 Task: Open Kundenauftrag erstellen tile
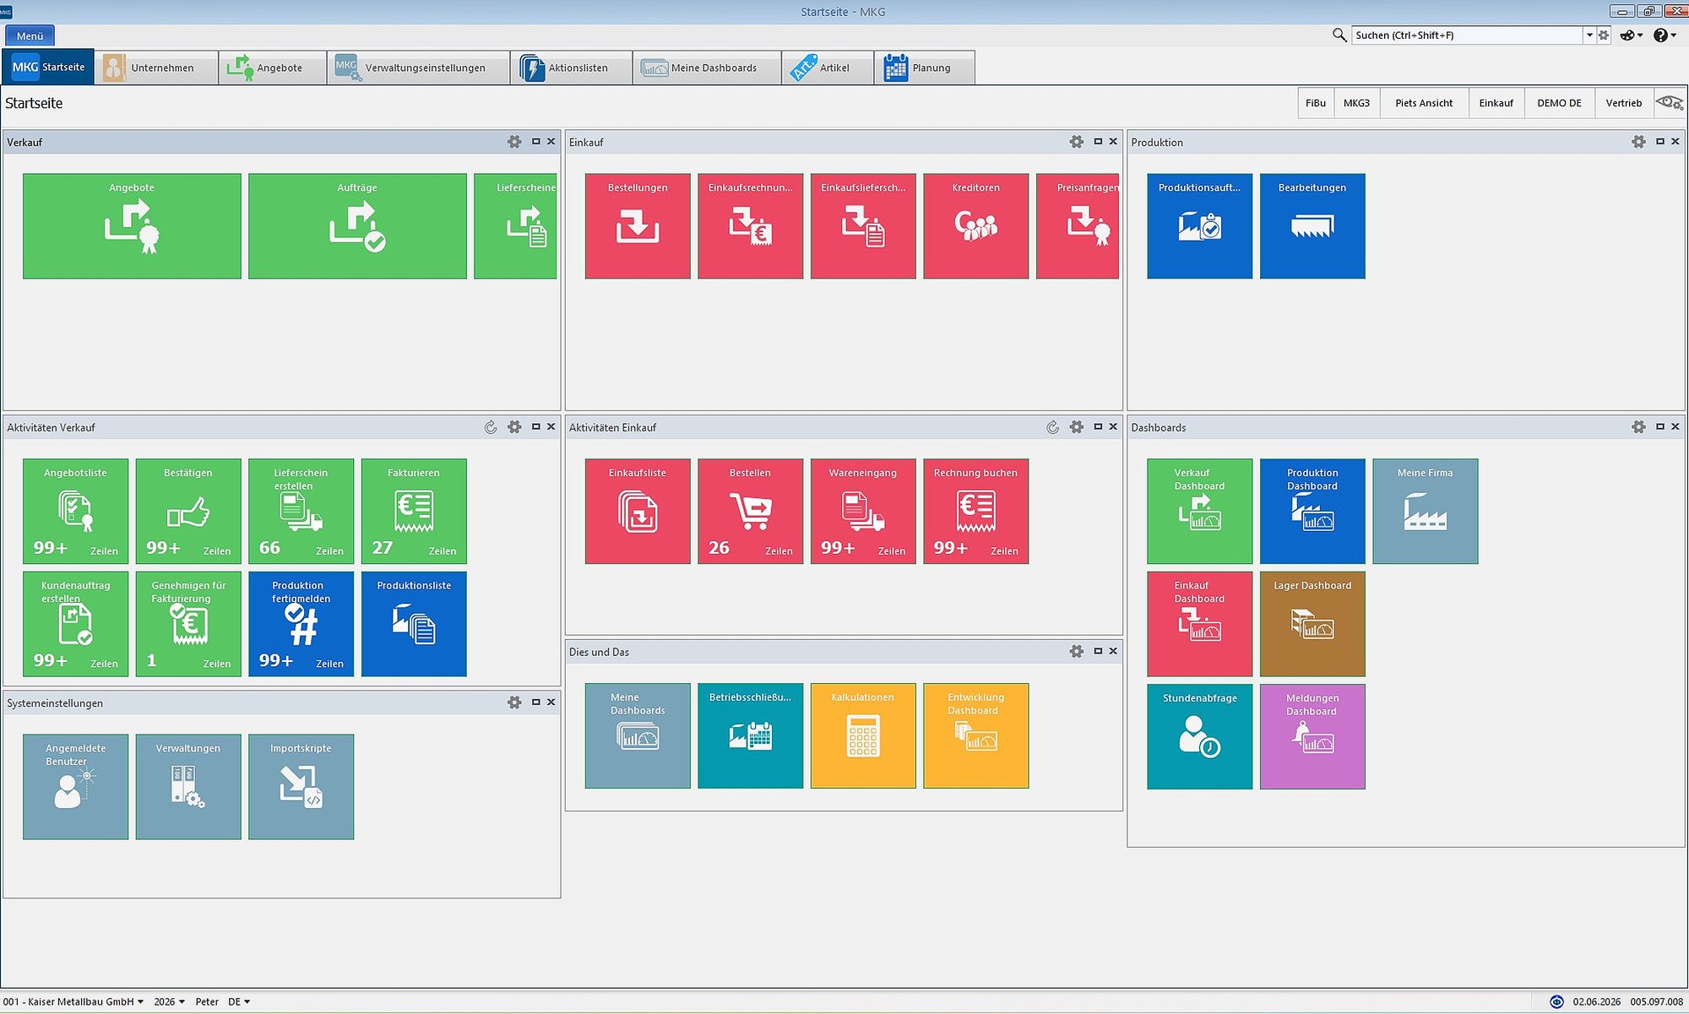[75, 624]
